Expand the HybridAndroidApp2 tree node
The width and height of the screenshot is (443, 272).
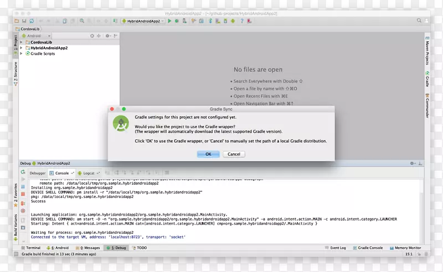[x=21, y=48]
